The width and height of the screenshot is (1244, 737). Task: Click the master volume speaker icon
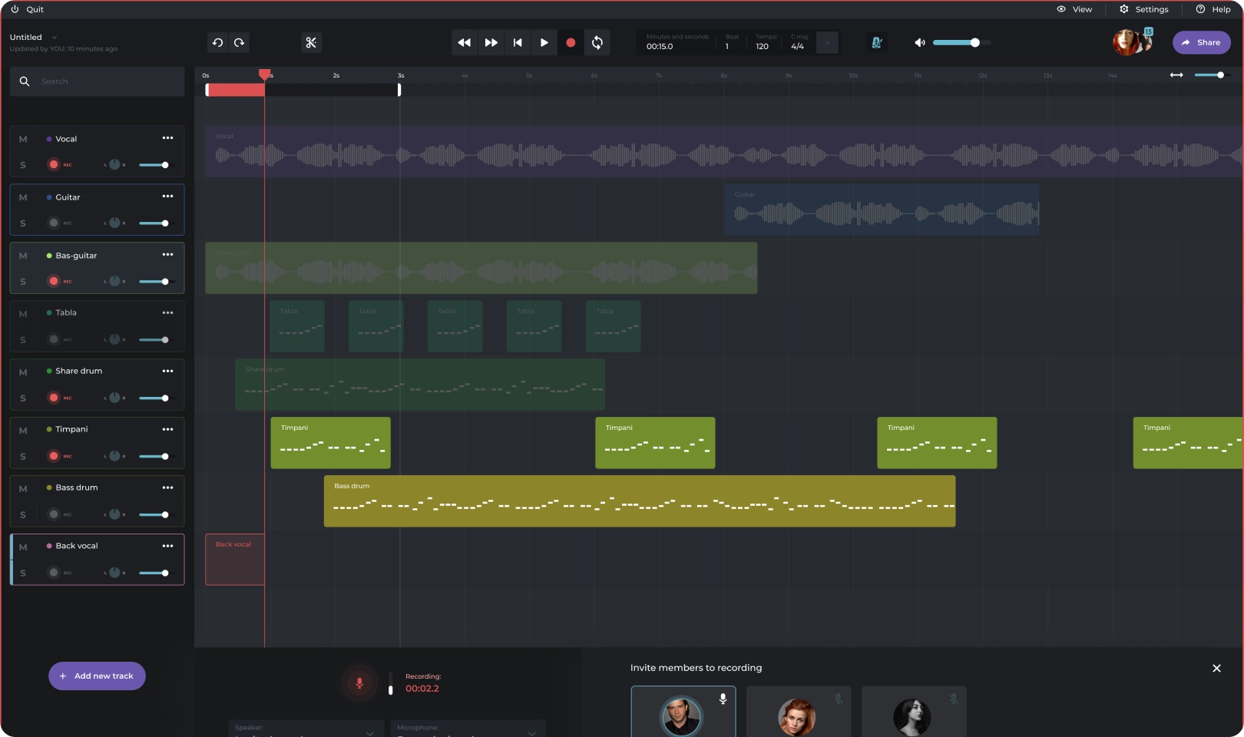coord(919,43)
